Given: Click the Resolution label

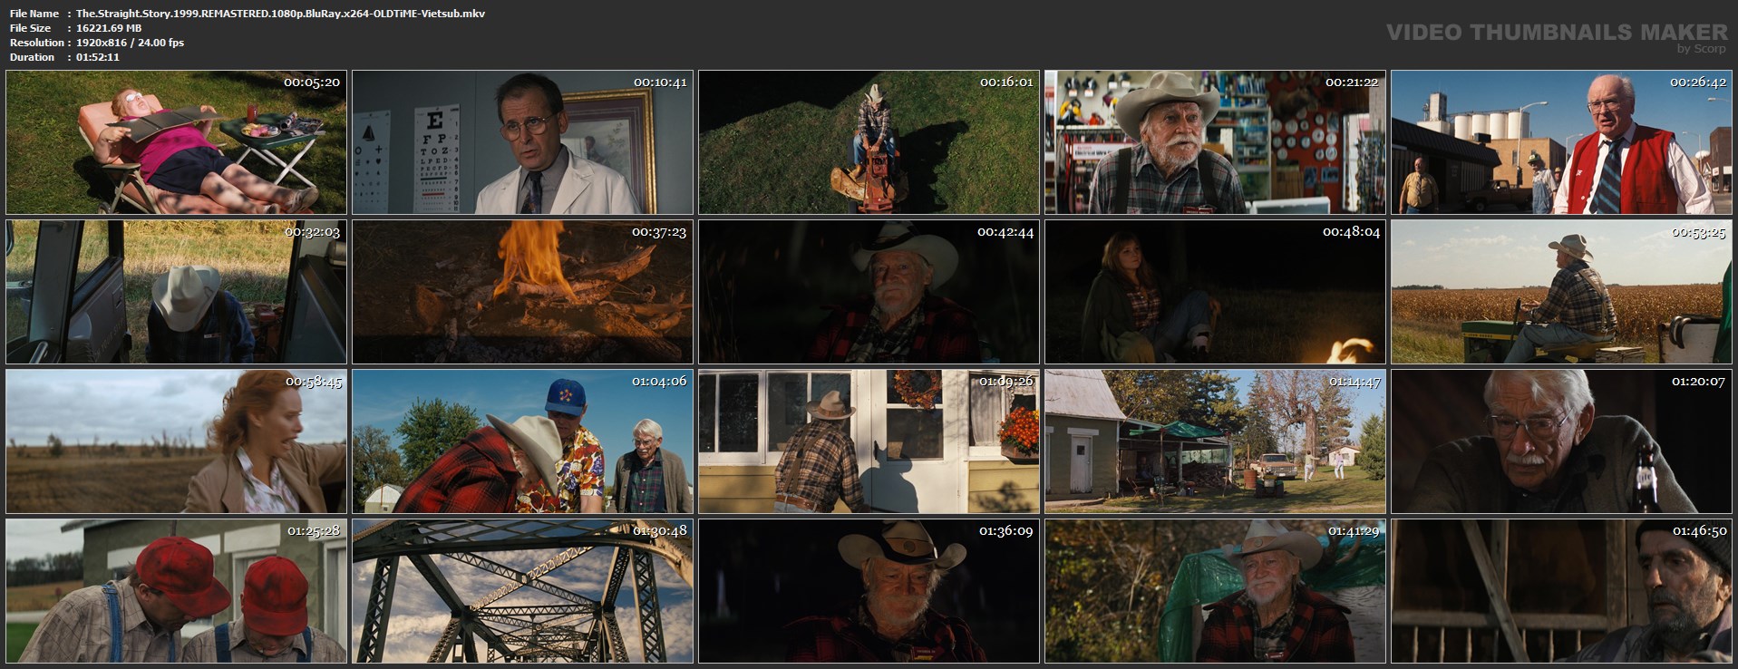Looking at the screenshot, I should (36, 43).
